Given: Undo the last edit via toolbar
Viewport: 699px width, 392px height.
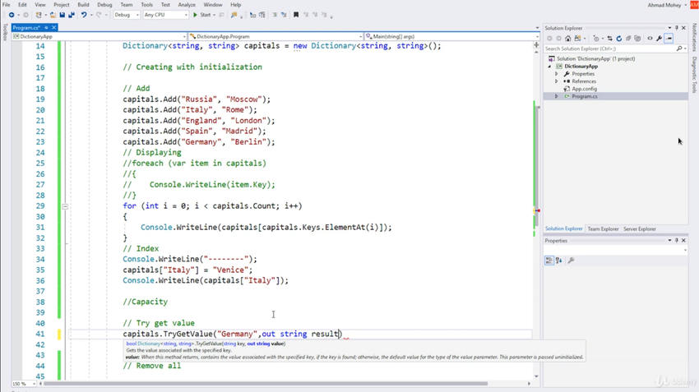Looking at the screenshot, I should [84, 15].
